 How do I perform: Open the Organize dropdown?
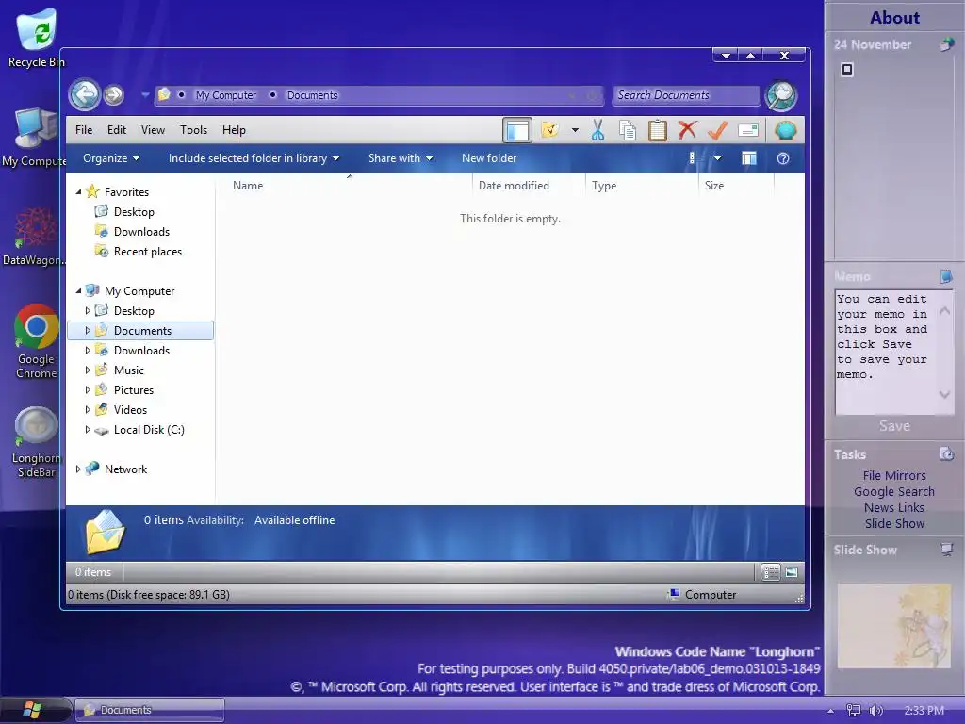pos(111,158)
